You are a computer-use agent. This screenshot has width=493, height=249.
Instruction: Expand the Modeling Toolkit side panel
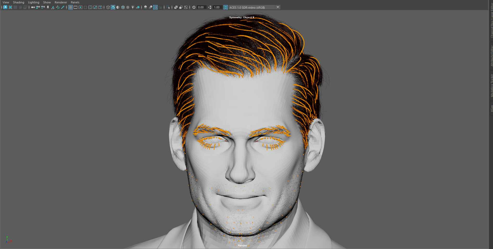coord(491,86)
